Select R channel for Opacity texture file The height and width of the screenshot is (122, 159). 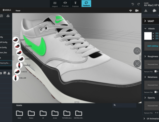156,113
